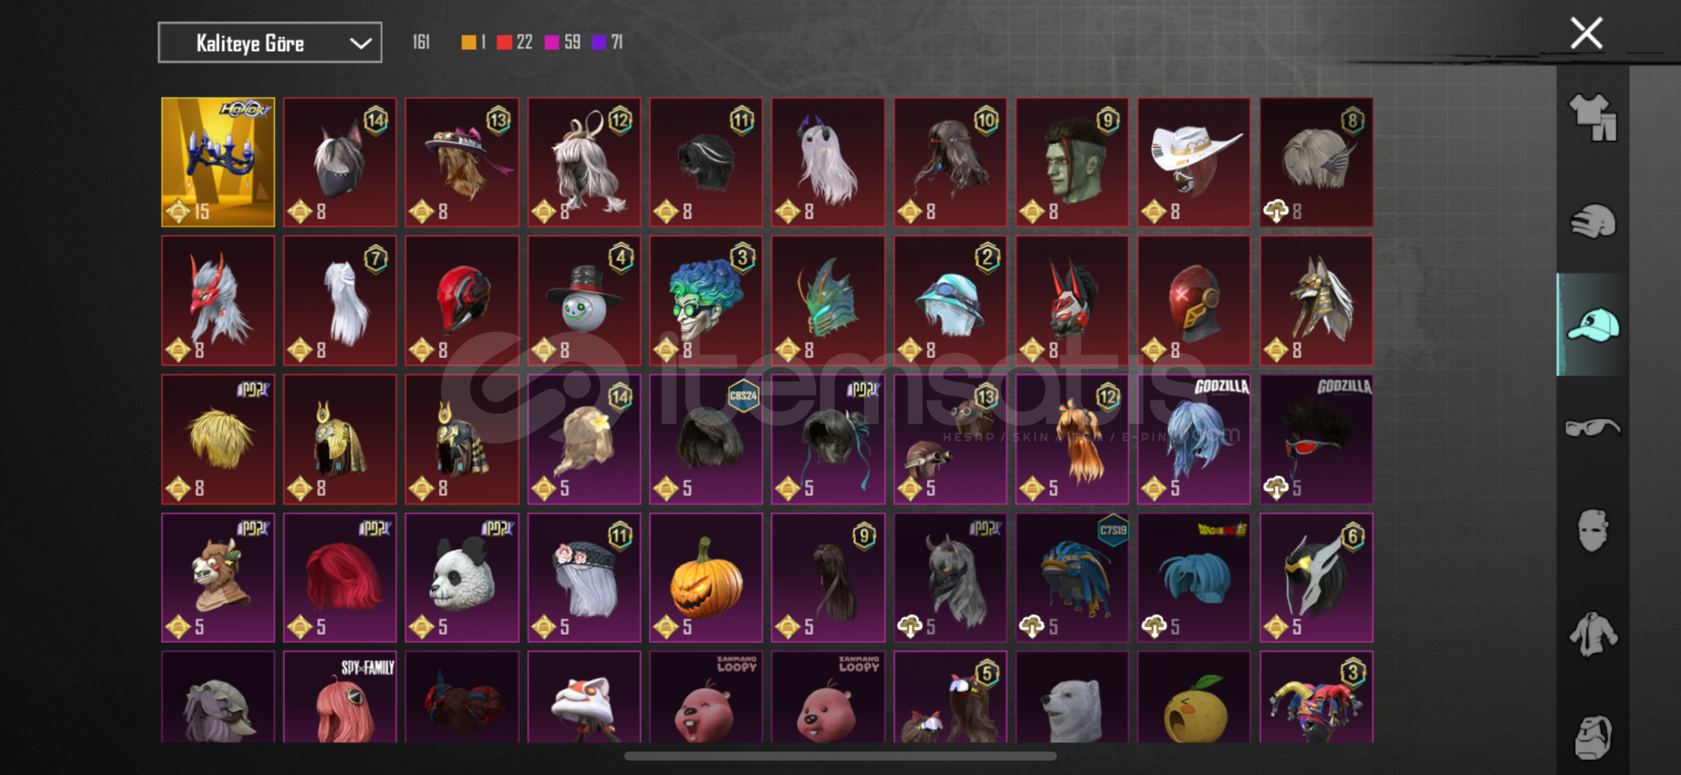The image size is (1681, 775).
Task: Select the Spy Family pink hair item
Action: coord(340,697)
